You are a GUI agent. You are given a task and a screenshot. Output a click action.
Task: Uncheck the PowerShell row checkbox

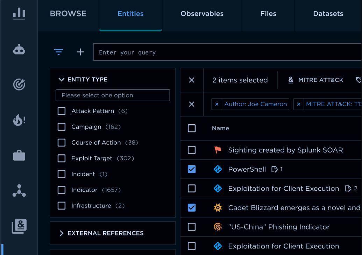(x=192, y=169)
